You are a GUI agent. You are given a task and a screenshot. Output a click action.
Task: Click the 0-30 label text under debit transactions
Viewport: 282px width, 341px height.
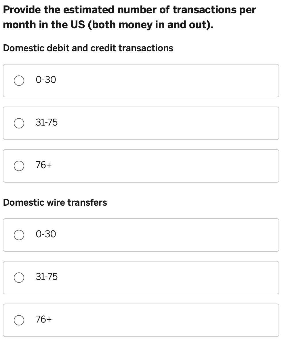[x=45, y=80]
